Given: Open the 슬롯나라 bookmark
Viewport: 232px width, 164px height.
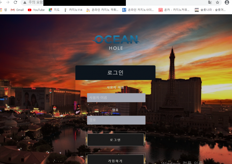Looking at the screenshot, I should point(210,10).
